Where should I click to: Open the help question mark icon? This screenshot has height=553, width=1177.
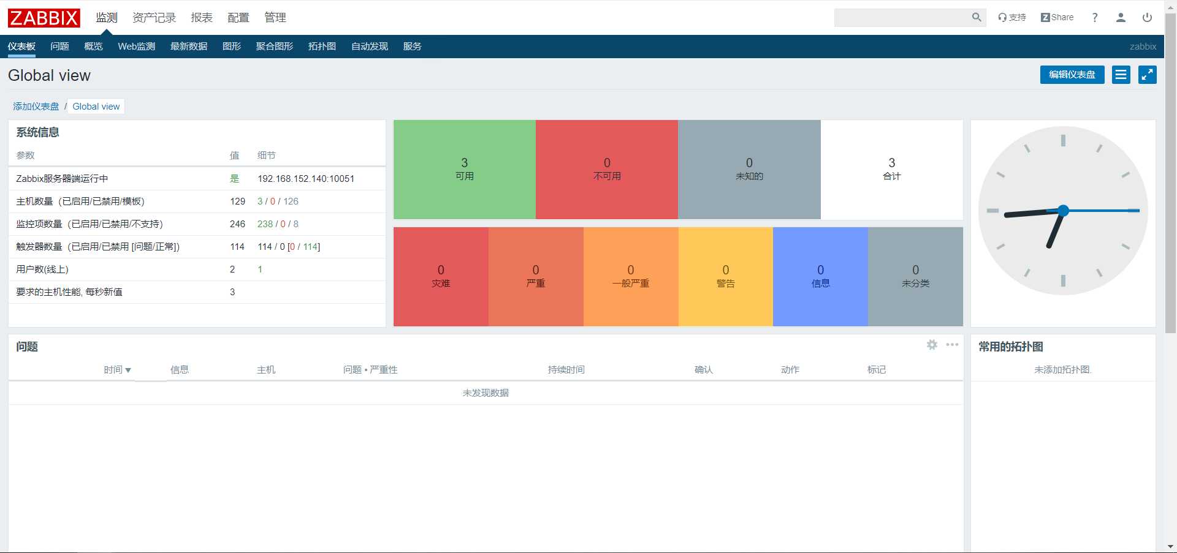click(x=1095, y=18)
